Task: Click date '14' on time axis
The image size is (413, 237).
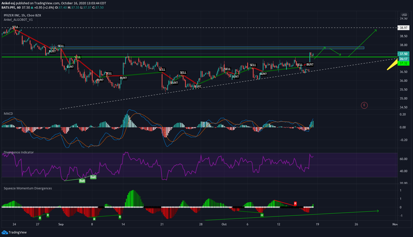Action: click(x=123, y=224)
